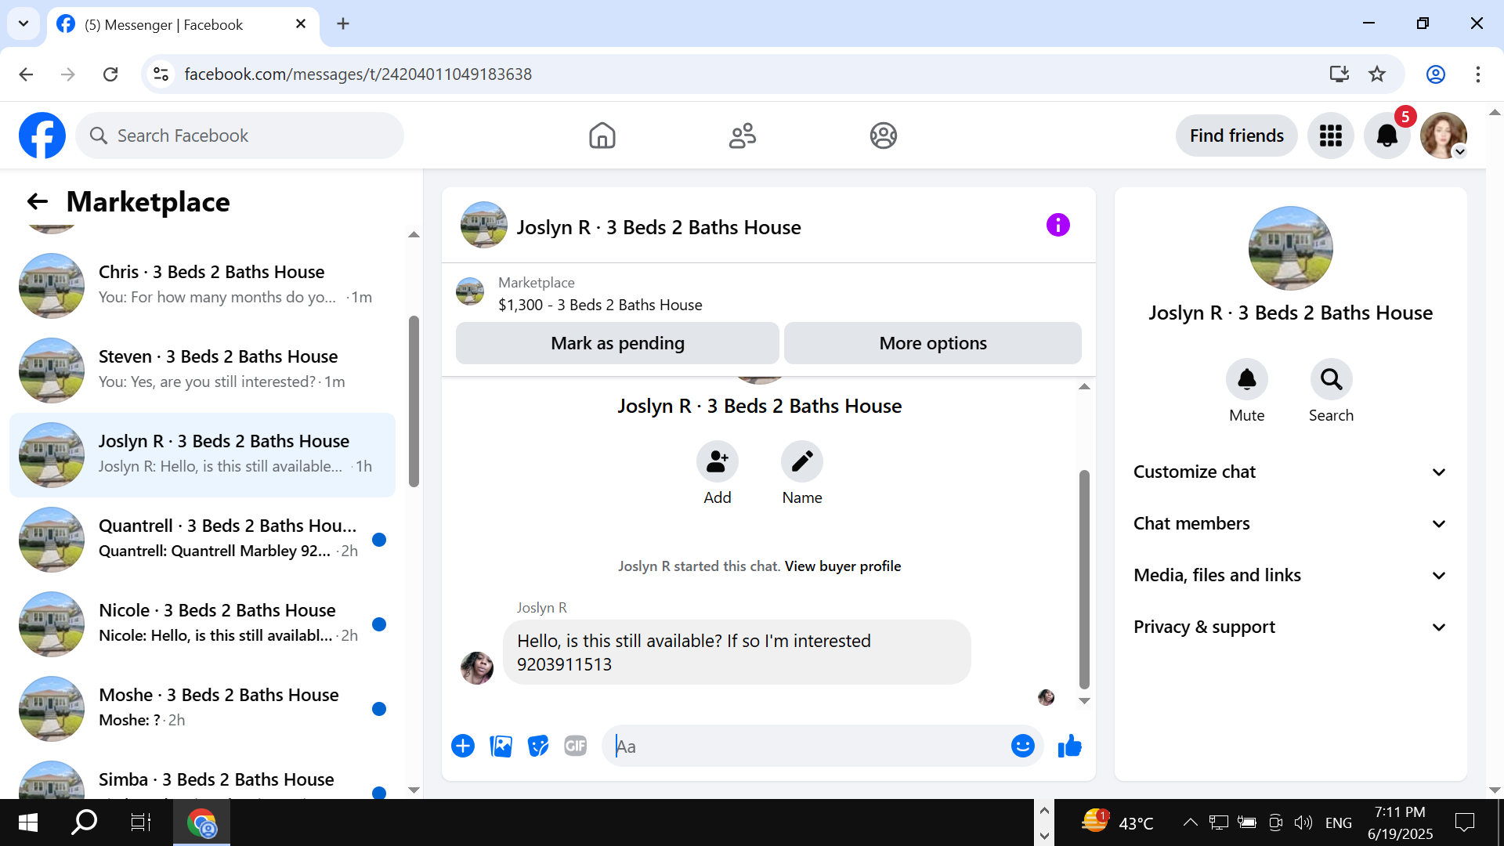The height and width of the screenshot is (846, 1504).
Task: Mute this conversation with bell icon
Action: [1246, 380]
